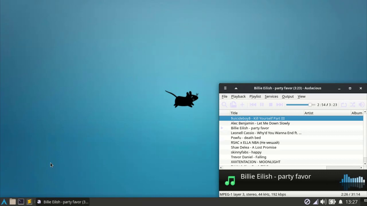The height and width of the screenshot is (206, 367).
Task: Stop playback with the stop icon
Action: [x=271, y=105]
